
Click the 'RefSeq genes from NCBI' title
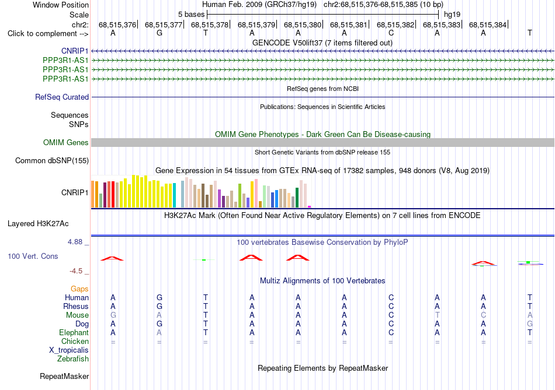click(322, 89)
